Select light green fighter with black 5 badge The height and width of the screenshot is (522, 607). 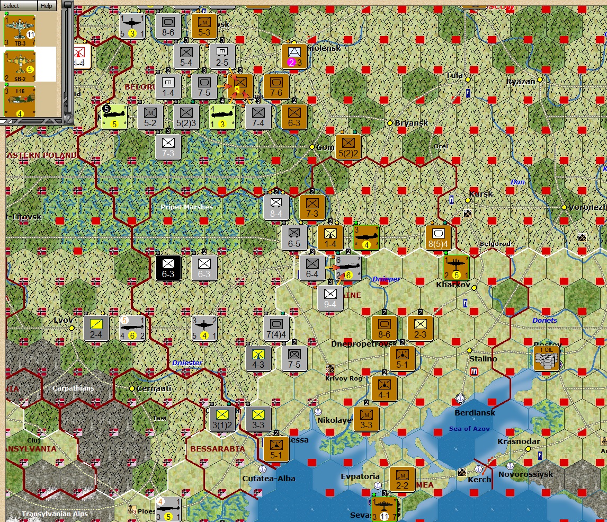(x=114, y=117)
